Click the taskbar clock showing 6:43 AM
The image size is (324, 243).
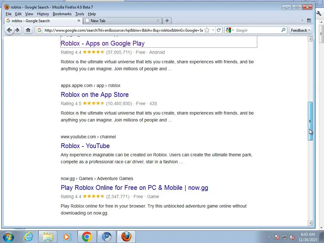coord(308,234)
